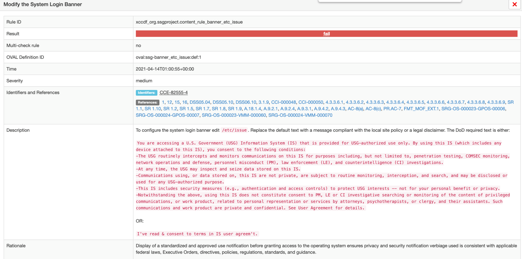Click the red fail result bar

[326, 34]
